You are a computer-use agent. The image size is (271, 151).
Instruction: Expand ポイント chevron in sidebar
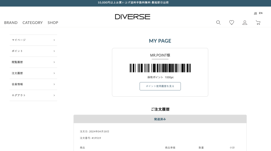[x=54, y=51]
